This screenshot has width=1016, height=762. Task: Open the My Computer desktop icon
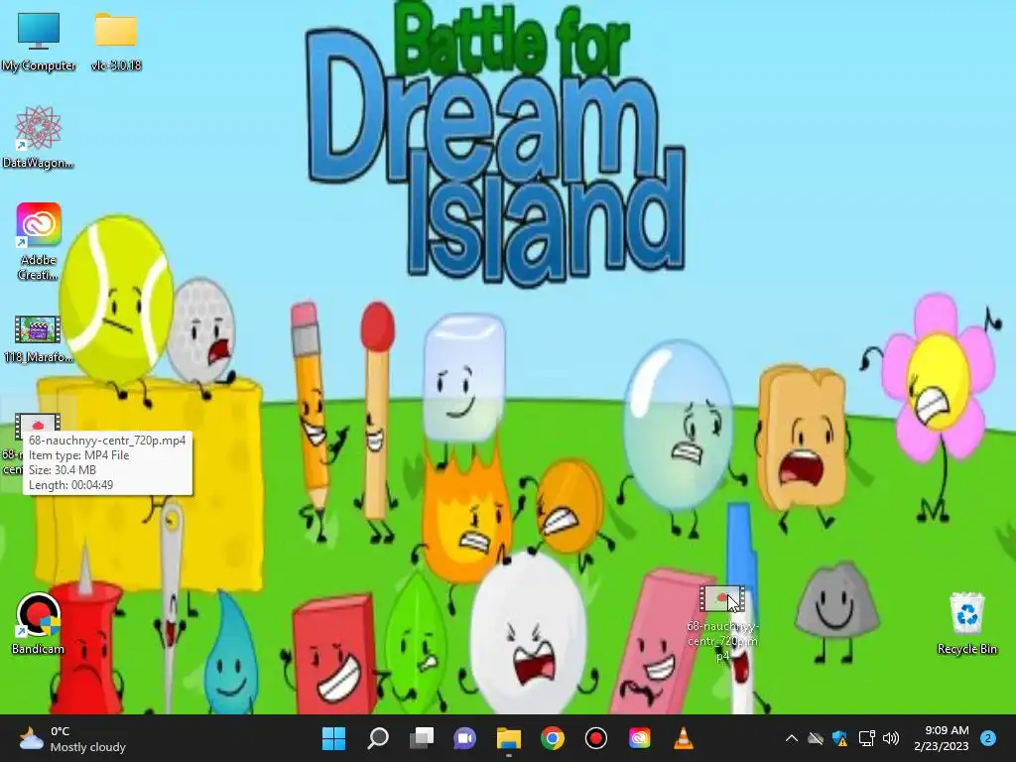pyautogui.click(x=39, y=40)
